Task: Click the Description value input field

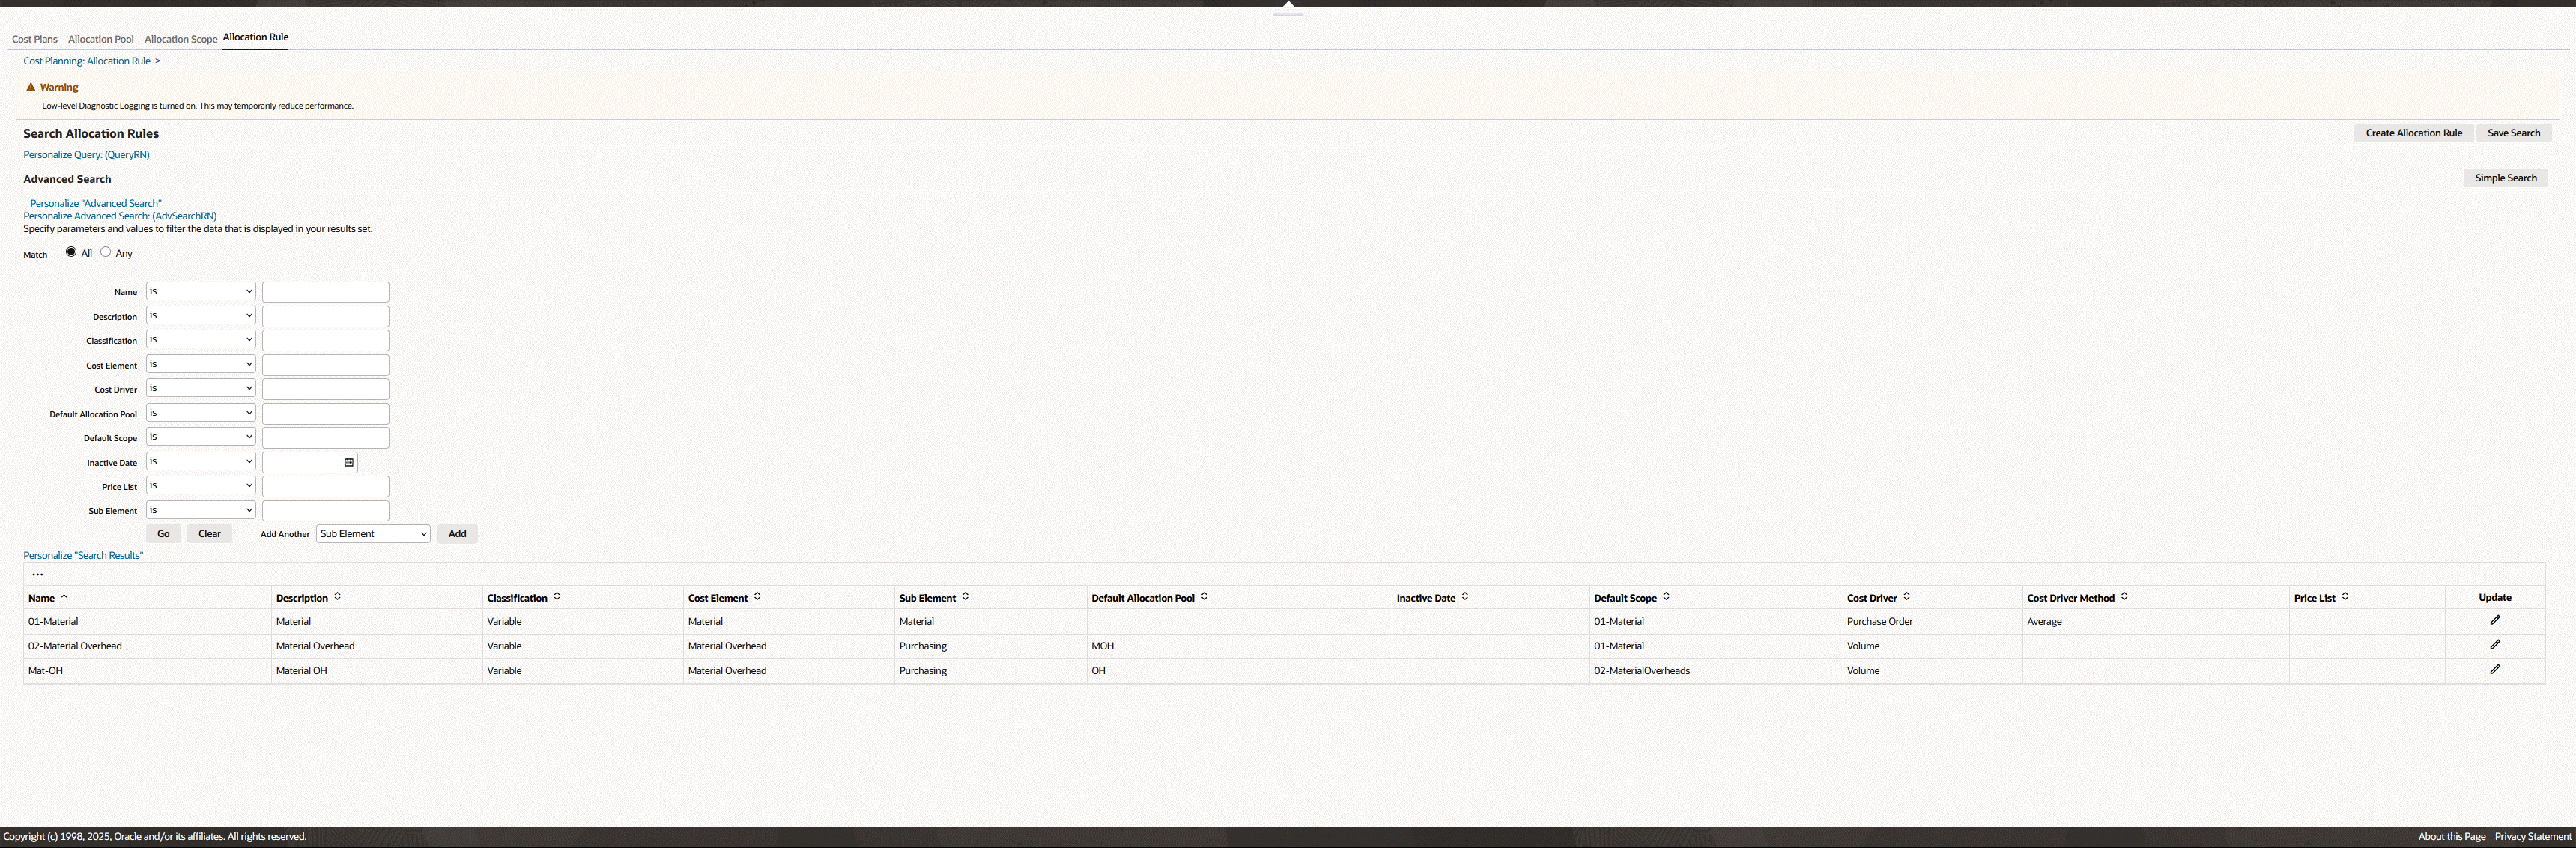Action: 325,316
